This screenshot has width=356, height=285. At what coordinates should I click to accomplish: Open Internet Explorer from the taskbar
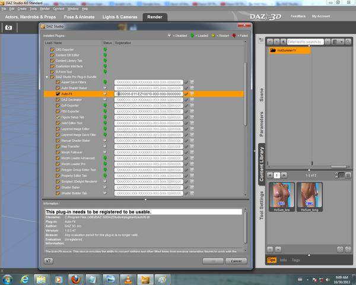24,279
